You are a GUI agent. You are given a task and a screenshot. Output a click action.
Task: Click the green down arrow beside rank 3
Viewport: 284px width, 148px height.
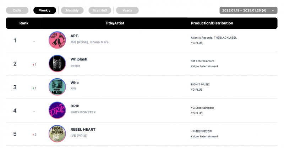(x=33, y=88)
